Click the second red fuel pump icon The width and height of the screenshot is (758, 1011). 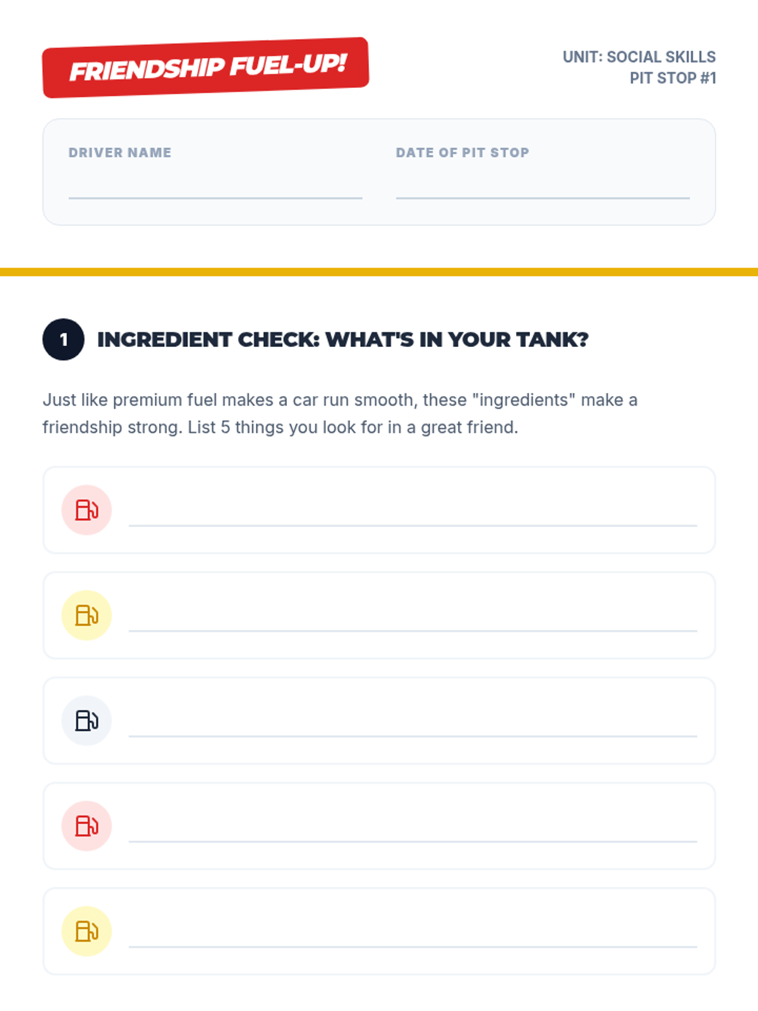(x=87, y=826)
